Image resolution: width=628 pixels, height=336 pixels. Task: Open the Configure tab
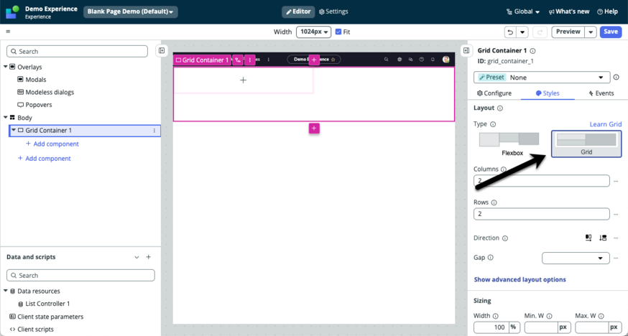[494, 93]
